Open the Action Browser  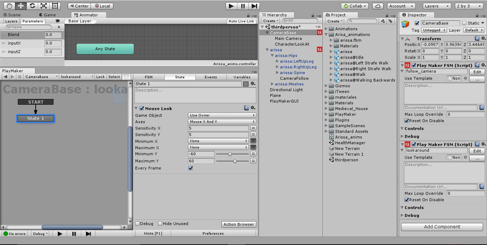pos(239,224)
